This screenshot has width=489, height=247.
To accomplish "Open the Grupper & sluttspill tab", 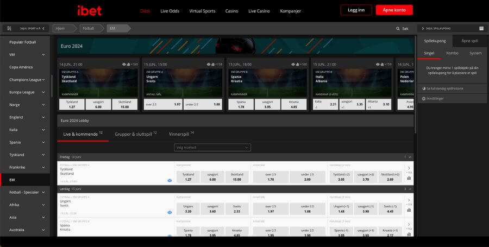I will coord(136,134).
